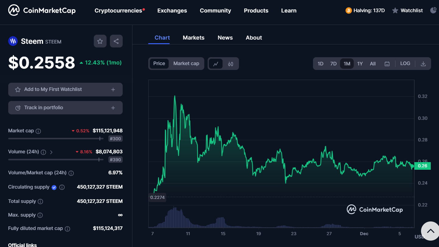Switch to the About tab
The height and width of the screenshot is (247, 439).
pyautogui.click(x=254, y=38)
